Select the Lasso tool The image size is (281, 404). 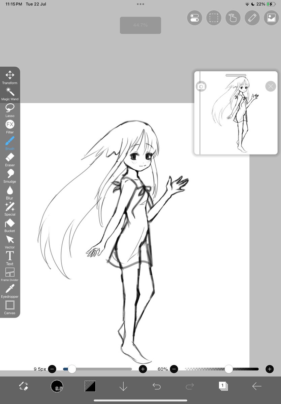pos(10,110)
